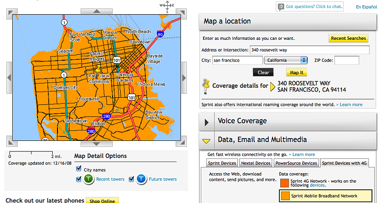Toggle the City names checkbox
Screen dimensions: 380x203
pos(78,169)
